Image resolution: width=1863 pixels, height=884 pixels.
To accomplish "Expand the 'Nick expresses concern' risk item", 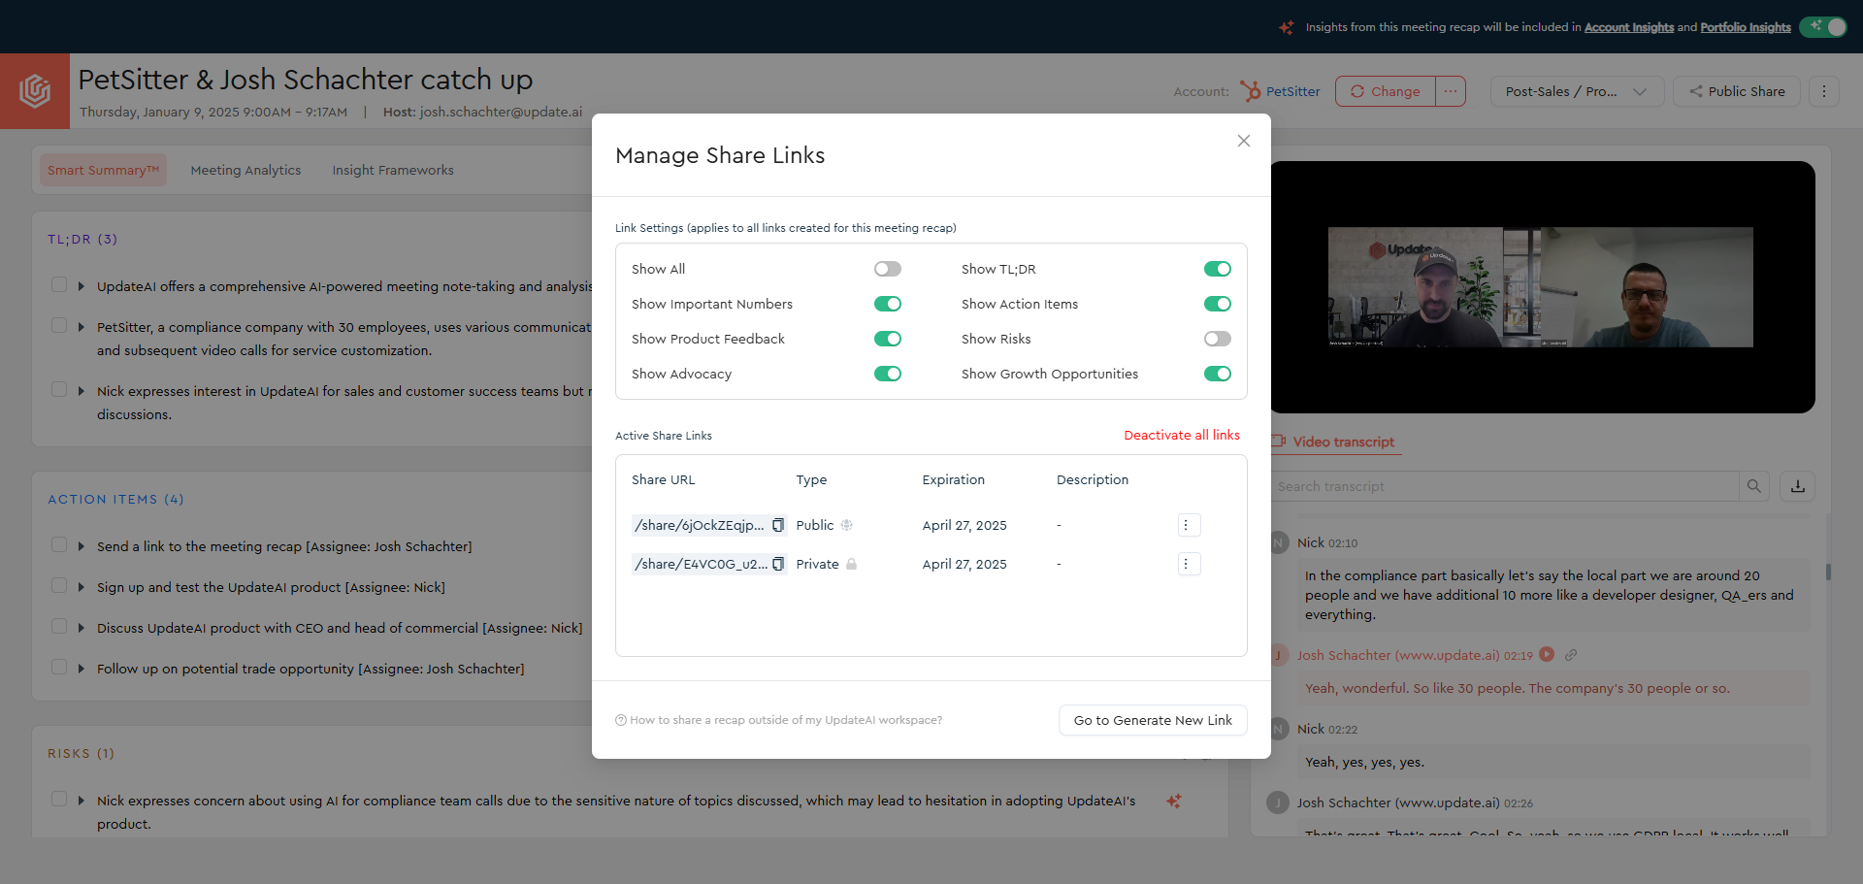I will coord(82,801).
